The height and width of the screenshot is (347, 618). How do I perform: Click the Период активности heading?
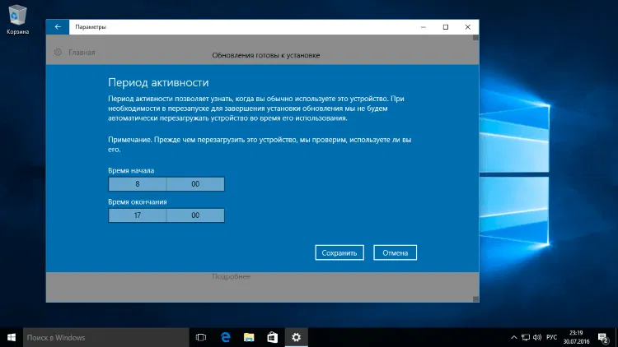(158, 82)
